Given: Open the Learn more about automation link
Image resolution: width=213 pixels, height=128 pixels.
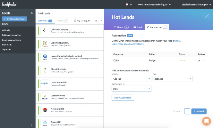Looking at the screenshot, I should pos(128,44).
